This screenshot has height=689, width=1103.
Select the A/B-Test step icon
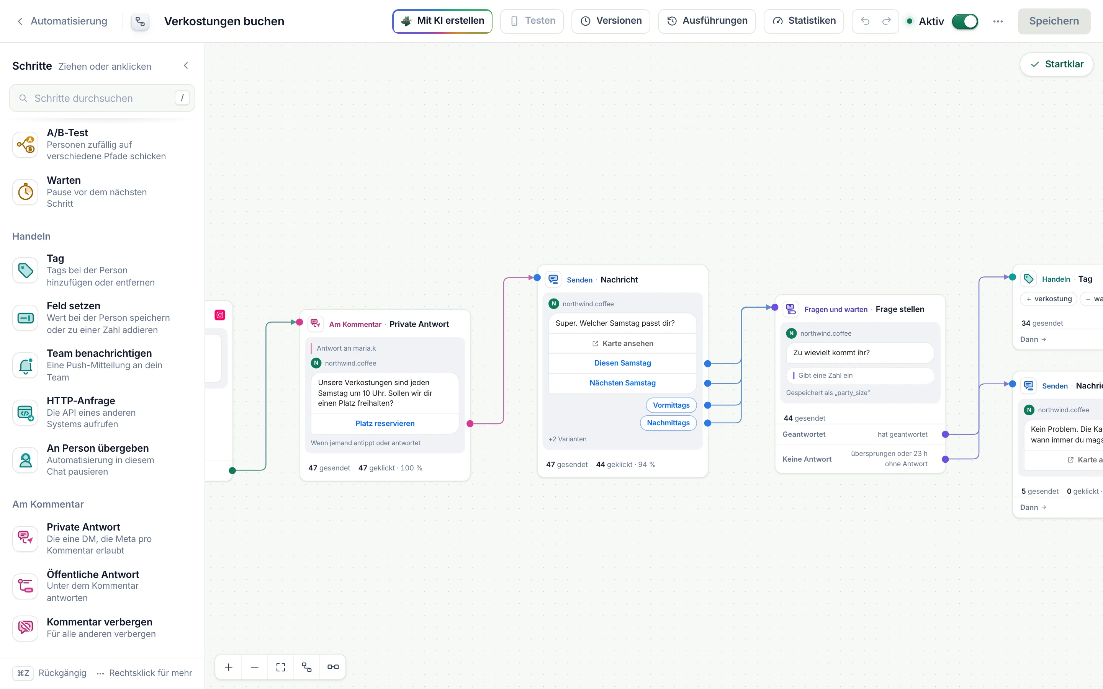pyautogui.click(x=26, y=144)
